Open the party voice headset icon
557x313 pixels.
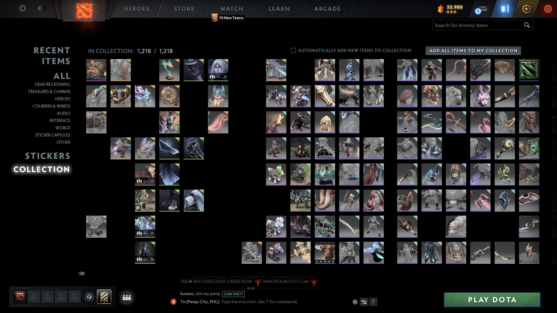pyautogui.click(x=89, y=297)
